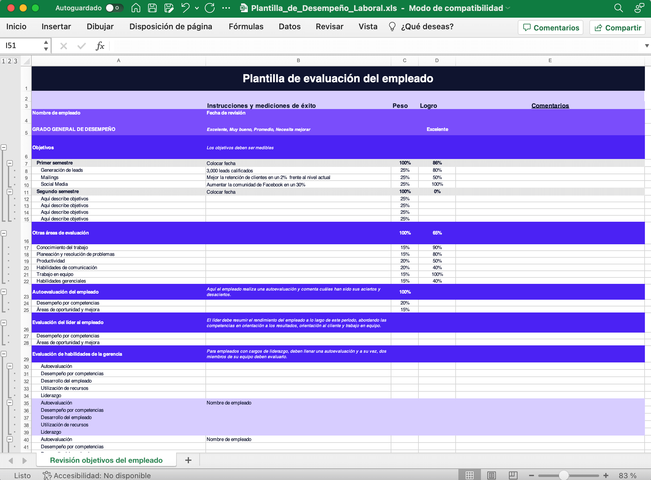Expand the formula bar with its arrow
The image size is (651, 480).
[x=646, y=46]
